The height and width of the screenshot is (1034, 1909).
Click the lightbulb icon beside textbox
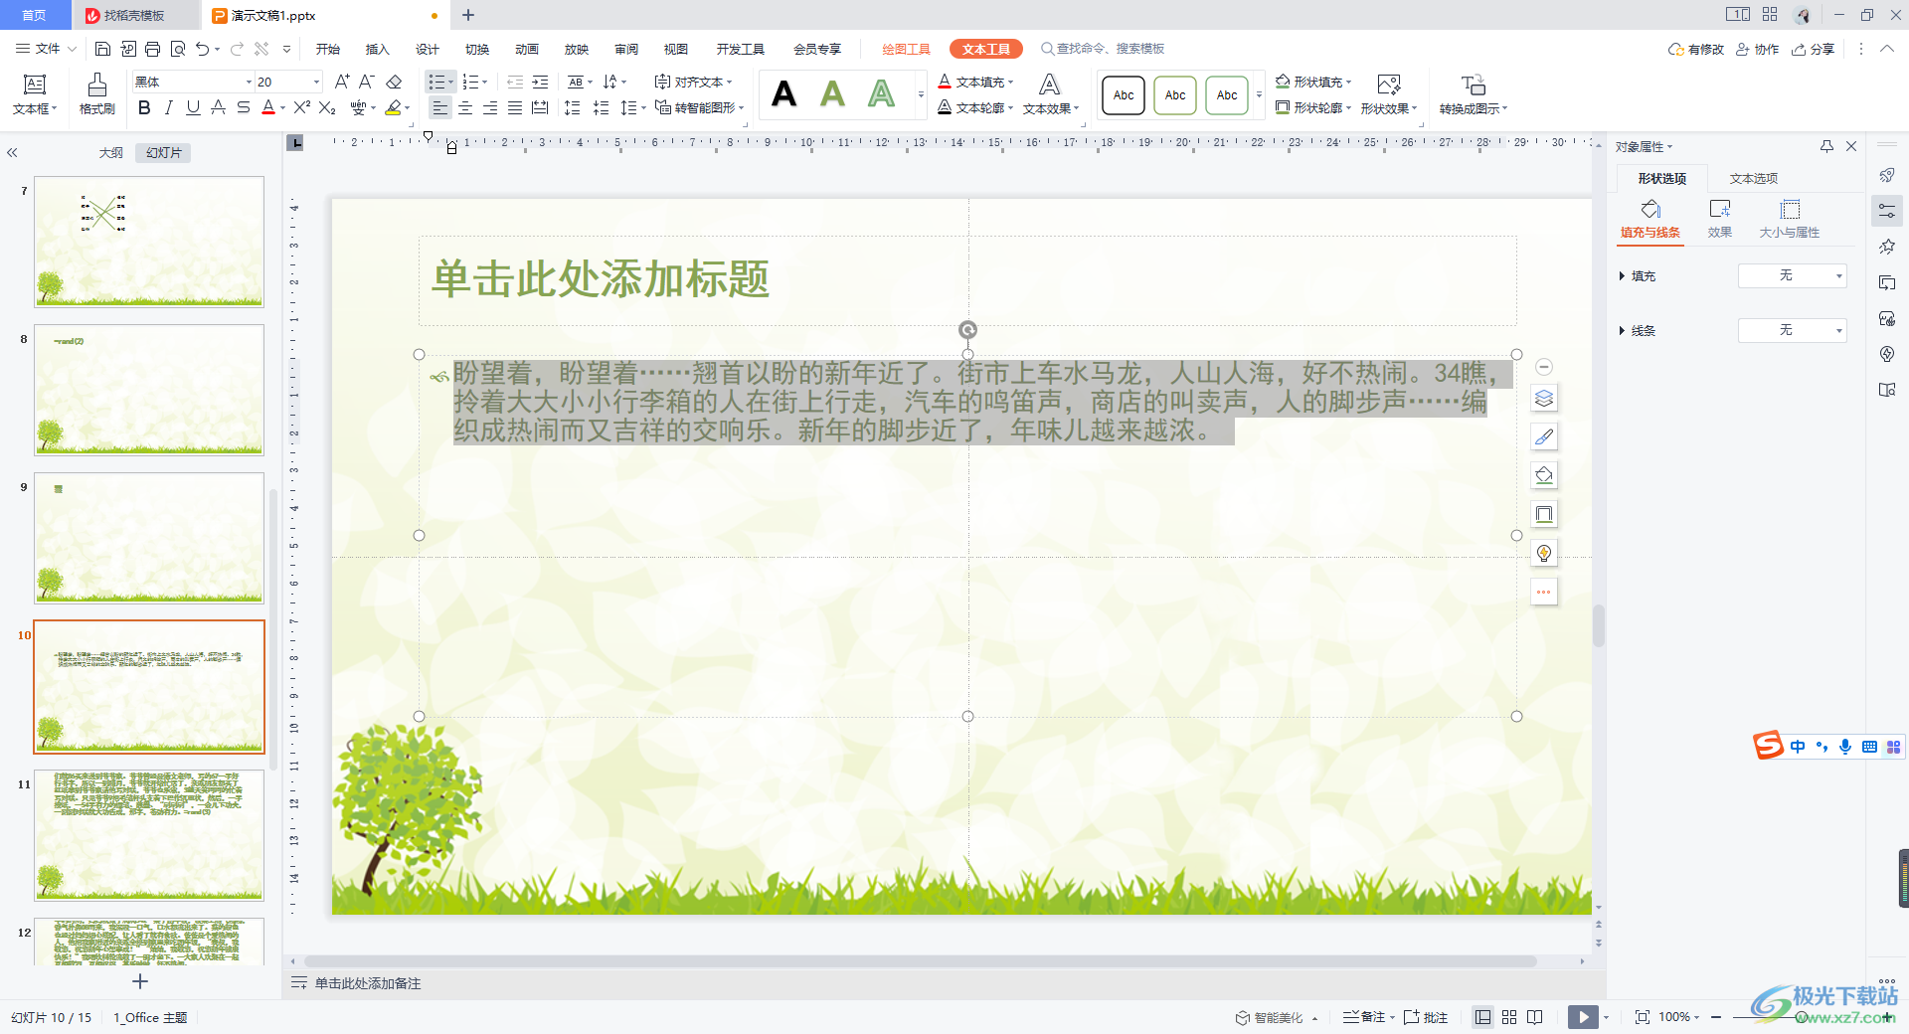(x=1544, y=553)
